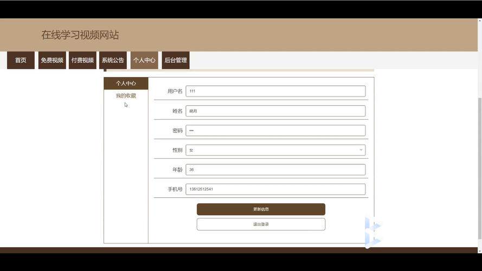The width and height of the screenshot is (482, 271).
Task: Click the 退出登录 button
Action: click(261, 224)
